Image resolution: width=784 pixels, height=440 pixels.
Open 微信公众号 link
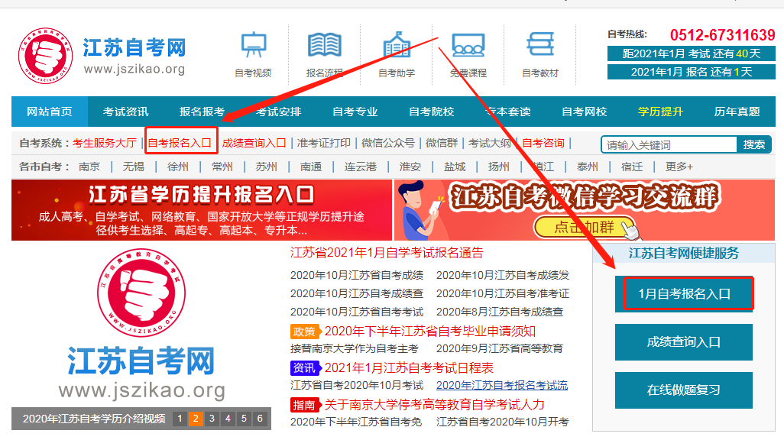(388, 143)
